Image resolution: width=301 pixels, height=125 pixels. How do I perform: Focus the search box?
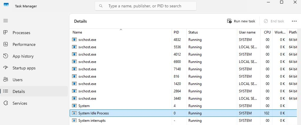[x=146, y=6]
